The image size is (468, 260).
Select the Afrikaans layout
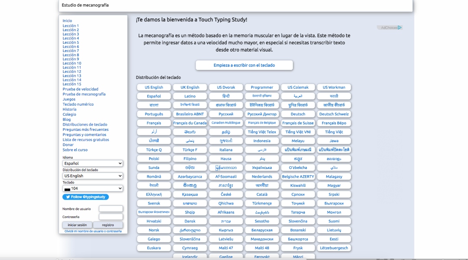pyautogui.click(x=226, y=212)
